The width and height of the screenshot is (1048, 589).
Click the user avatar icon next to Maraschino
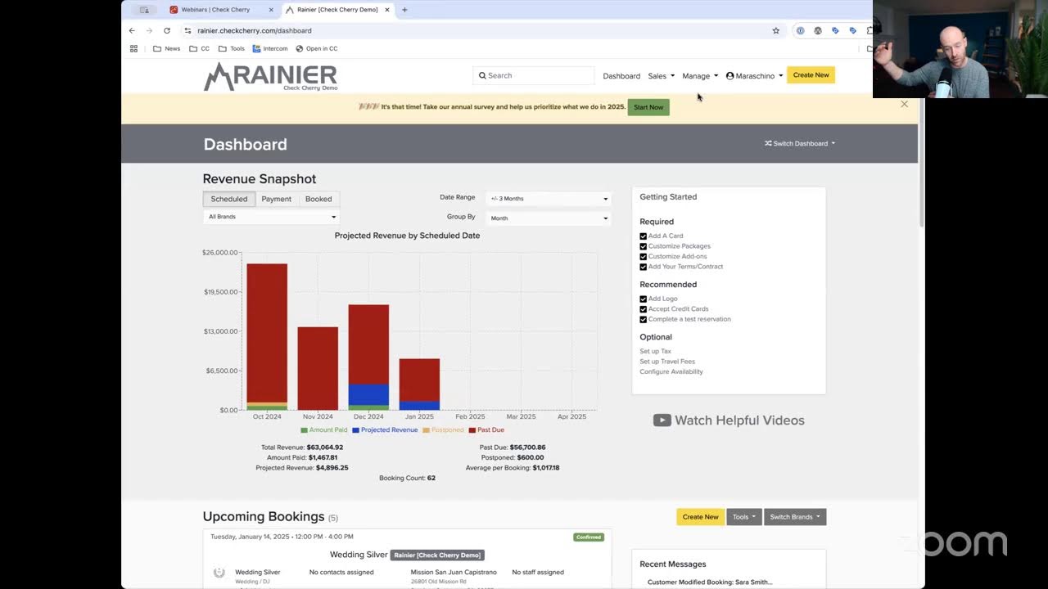point(730,75)
